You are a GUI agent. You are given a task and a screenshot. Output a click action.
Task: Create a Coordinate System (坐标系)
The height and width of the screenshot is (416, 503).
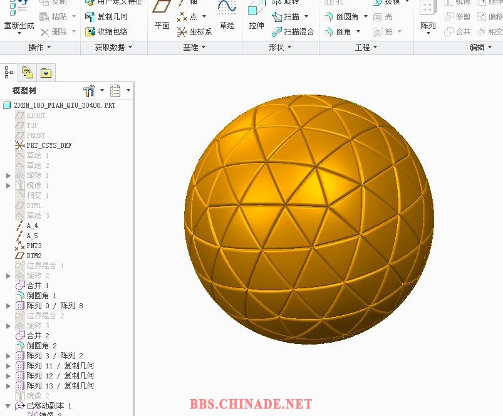click(x=194, y=32)
